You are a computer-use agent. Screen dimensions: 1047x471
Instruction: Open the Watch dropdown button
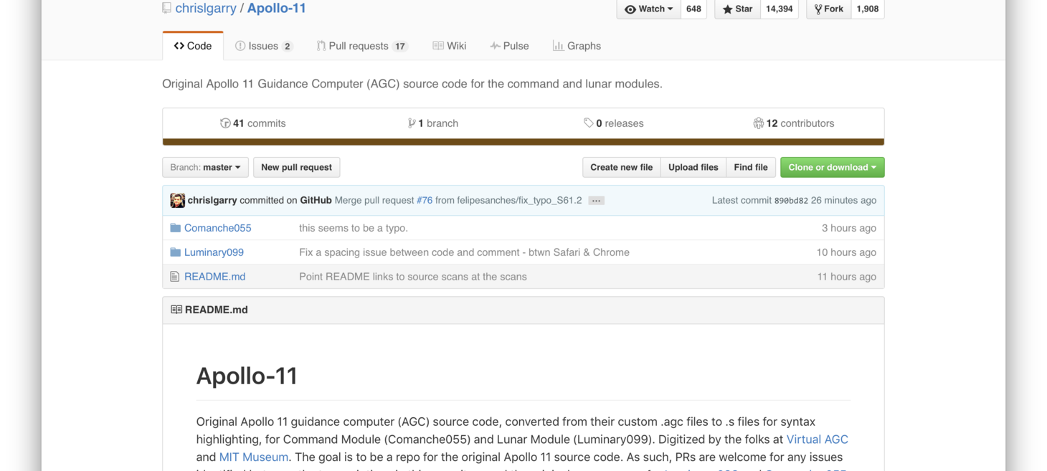(648, 9)
